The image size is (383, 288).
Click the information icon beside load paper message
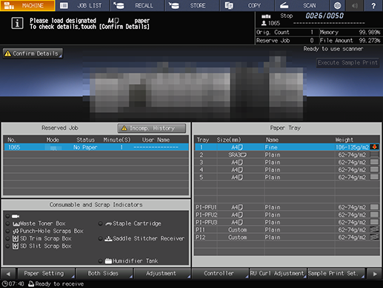[17, 24]
